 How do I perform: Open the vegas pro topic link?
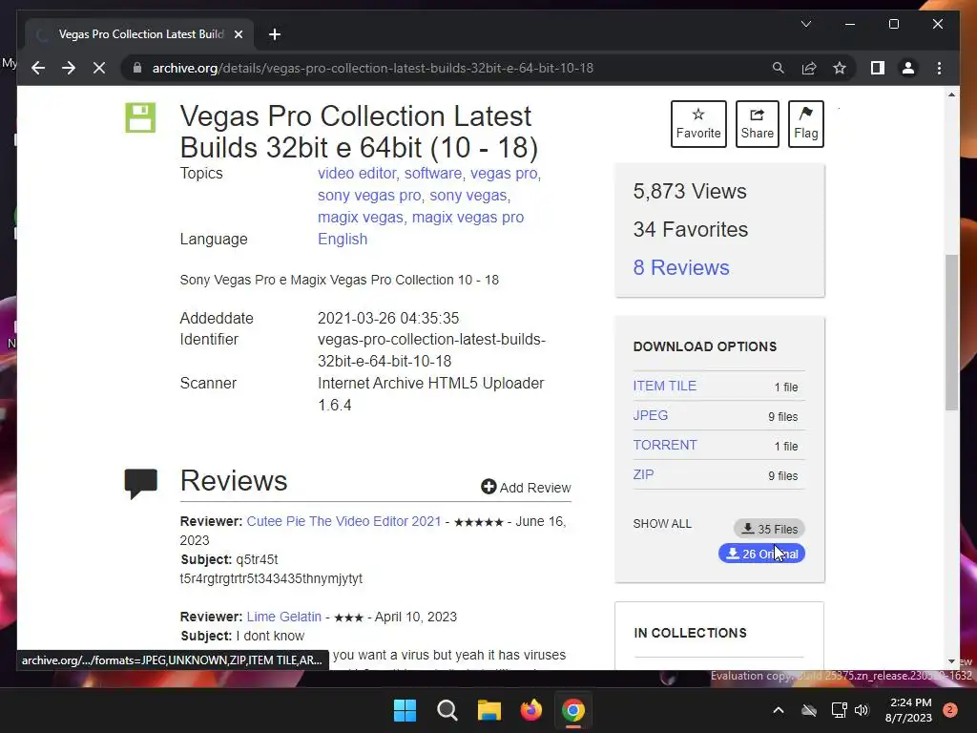coord(504,174)
